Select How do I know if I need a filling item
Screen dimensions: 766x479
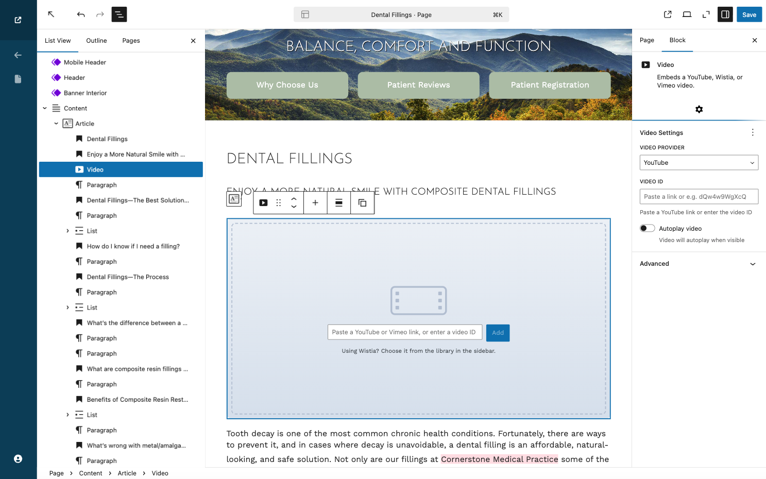121,246
